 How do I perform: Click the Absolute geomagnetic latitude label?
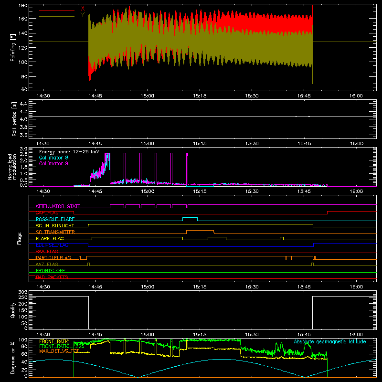[330, 341]
